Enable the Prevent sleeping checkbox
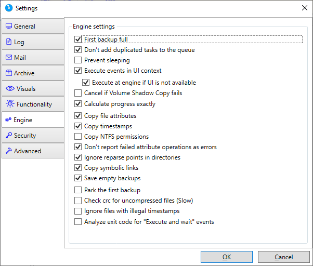This screenshot has height=266, width=313. pos(78,60)
